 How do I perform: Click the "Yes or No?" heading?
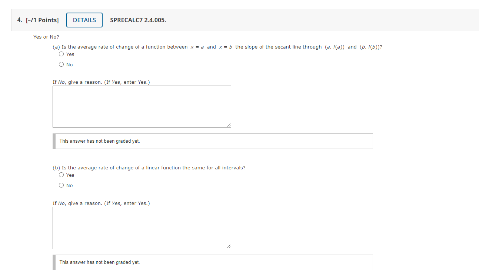(46, 37)
